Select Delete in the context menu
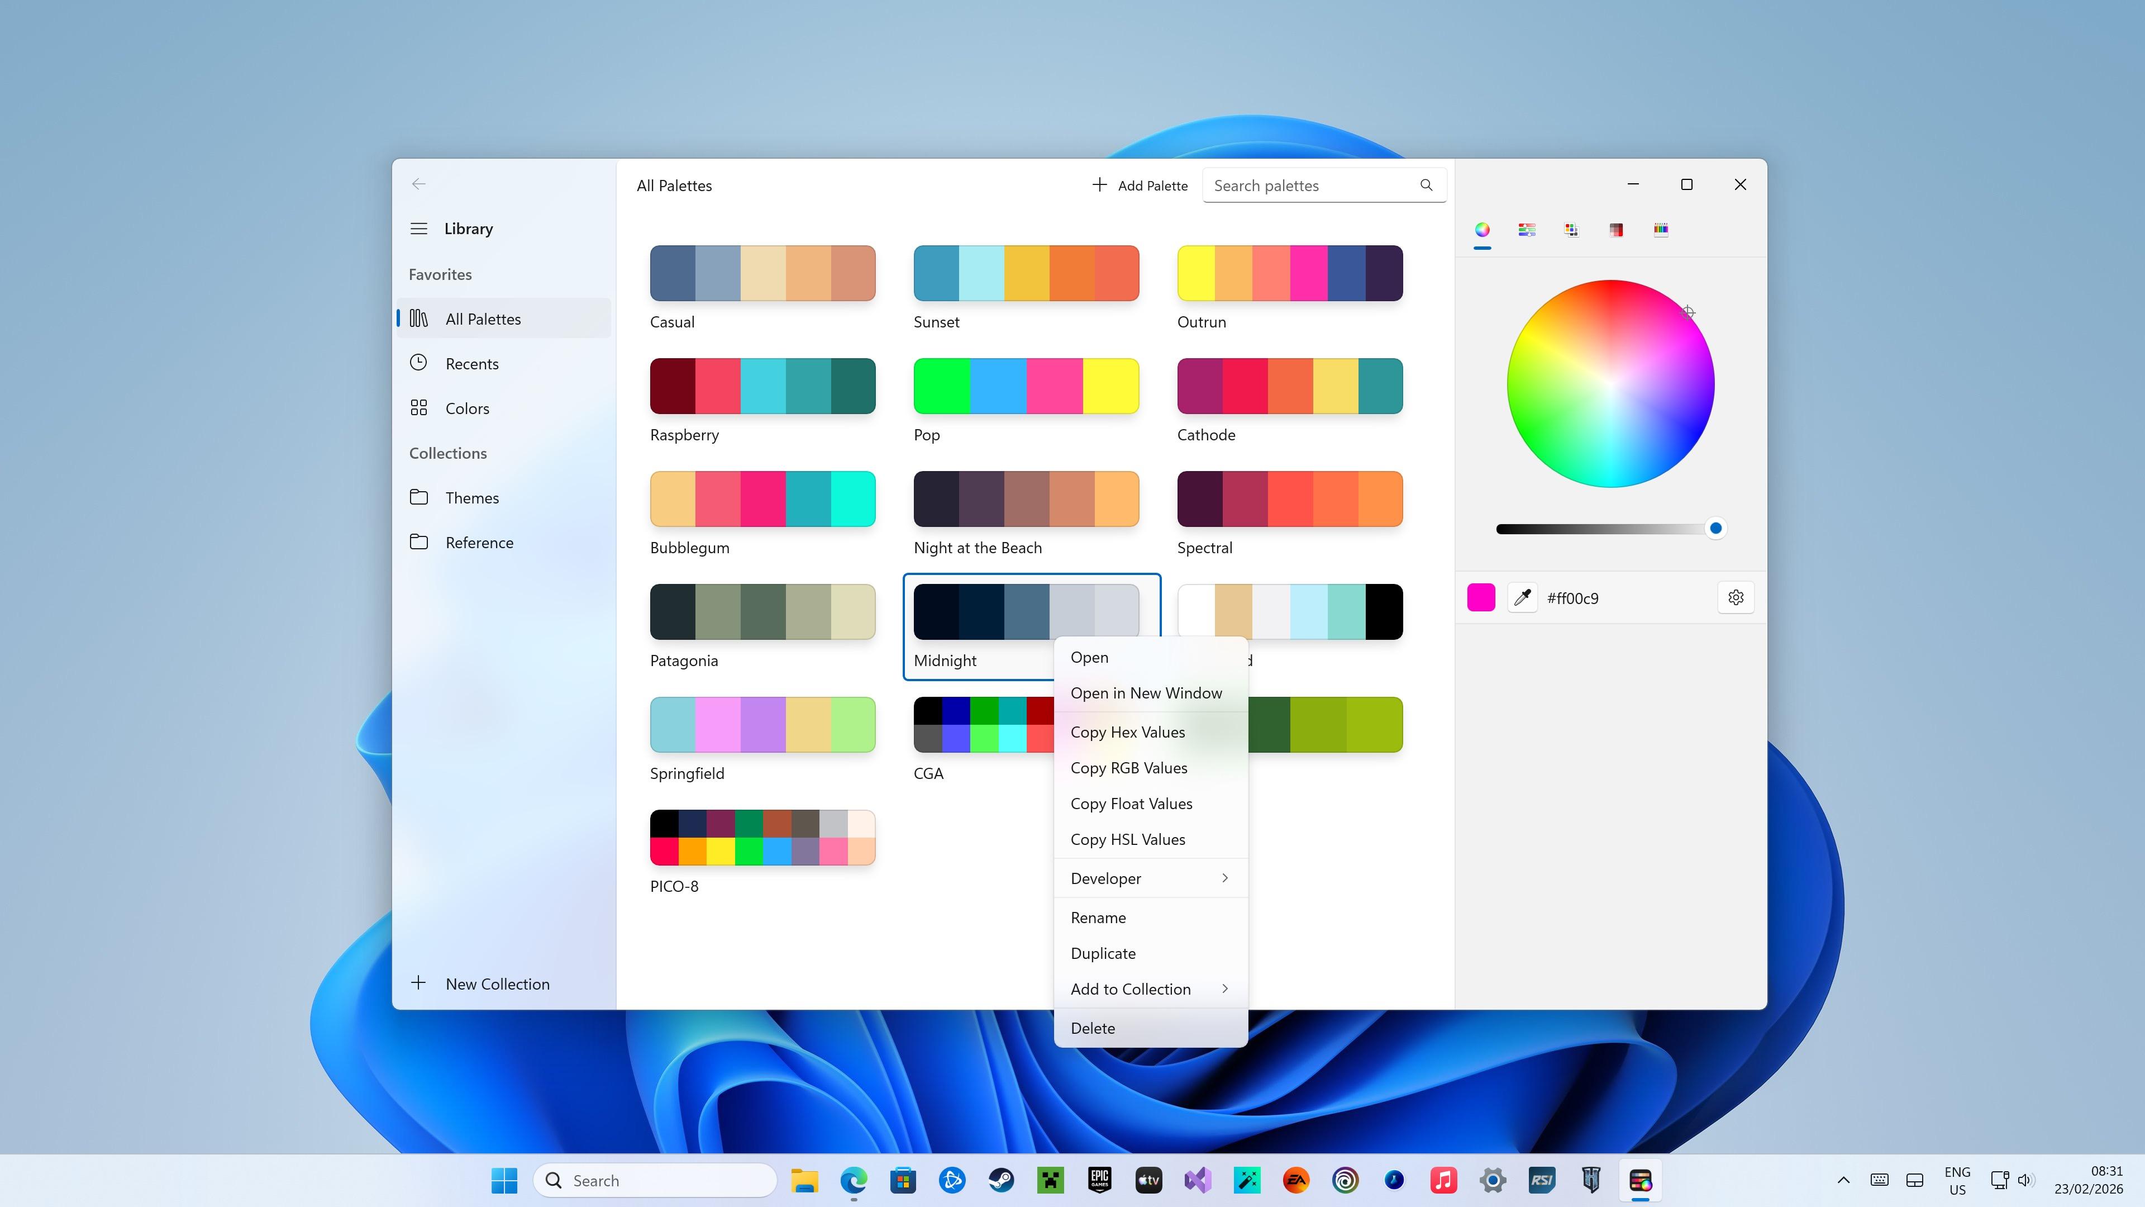Viewport: 2145px width, 1207px height. 1093,1028
